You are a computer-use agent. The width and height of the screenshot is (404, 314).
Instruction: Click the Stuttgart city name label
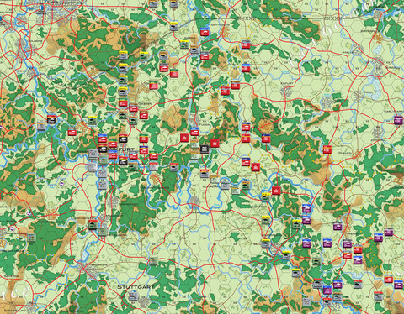[x=136, y=287]
